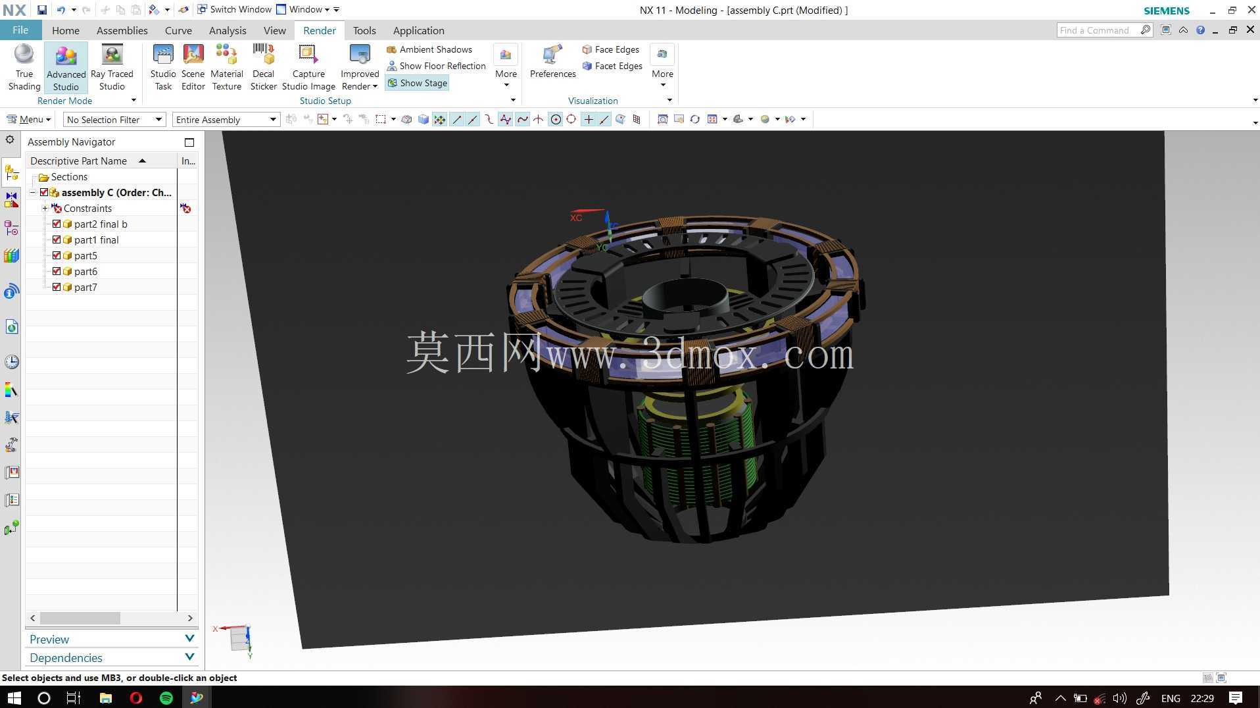Activate Advanced Studio render mode

66,67
